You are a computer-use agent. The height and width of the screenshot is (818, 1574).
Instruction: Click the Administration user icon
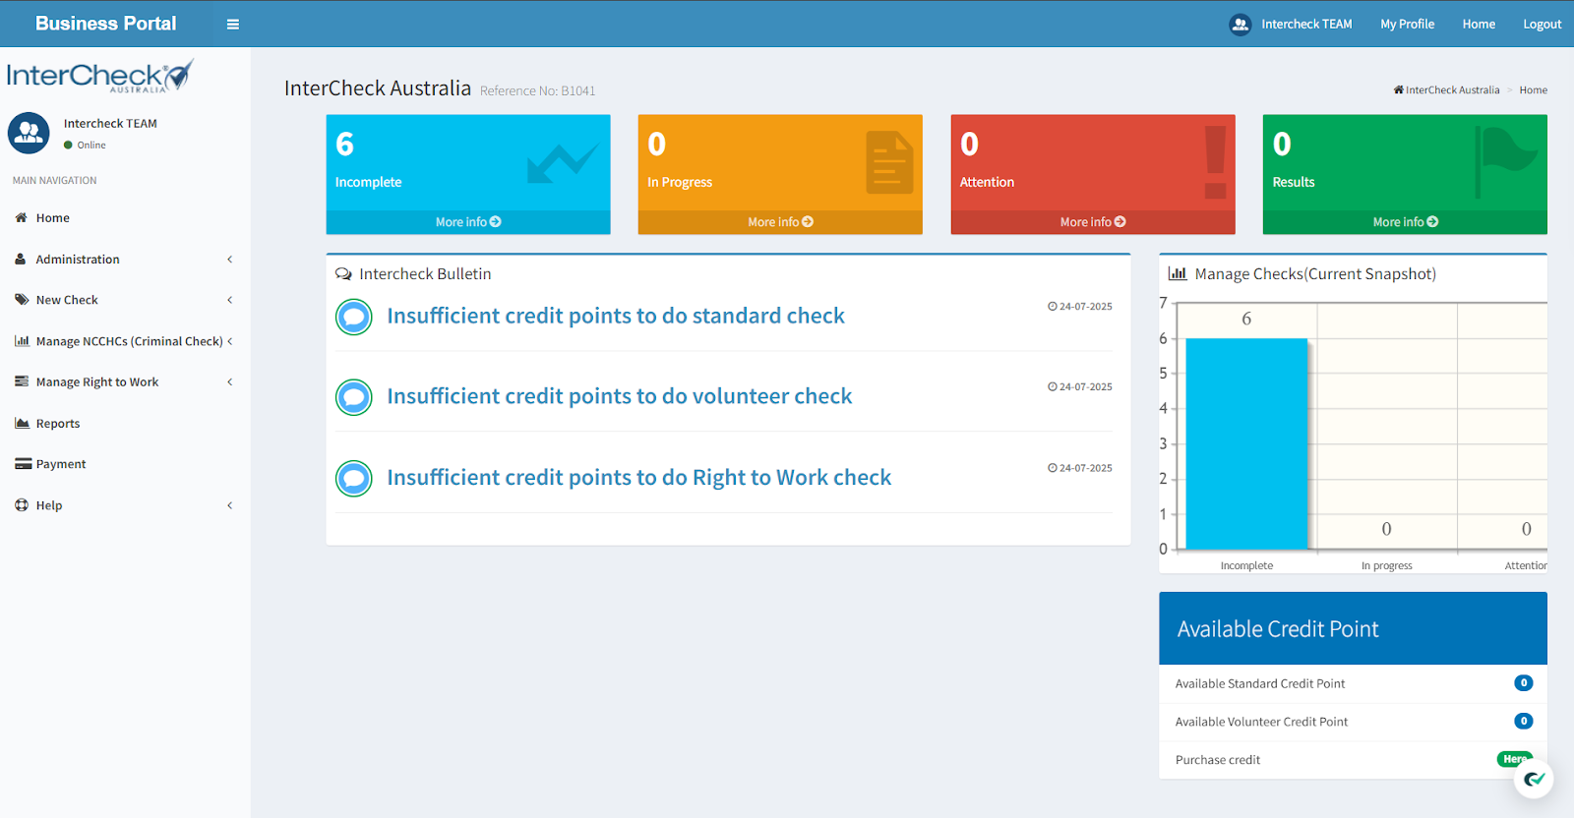pos(21,260)
